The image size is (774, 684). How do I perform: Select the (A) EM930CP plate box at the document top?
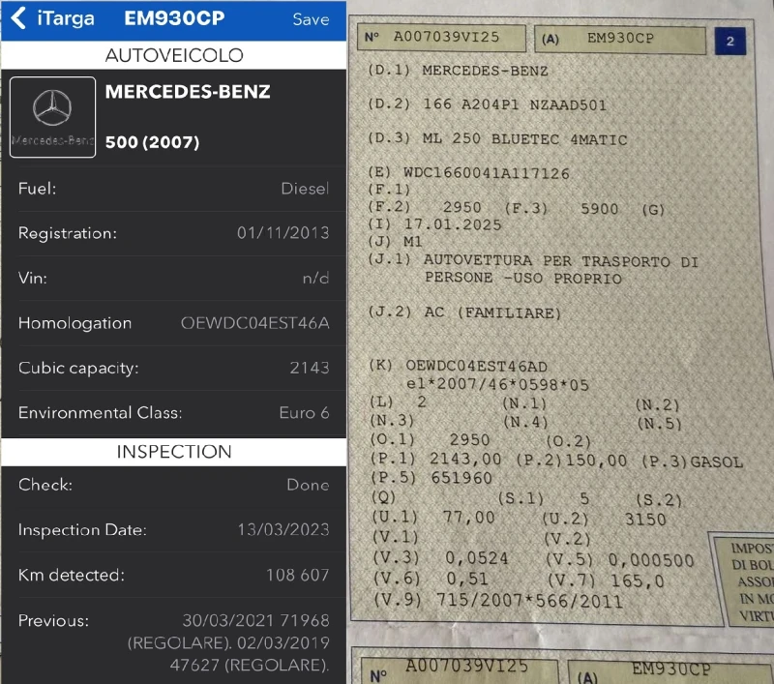620,39
